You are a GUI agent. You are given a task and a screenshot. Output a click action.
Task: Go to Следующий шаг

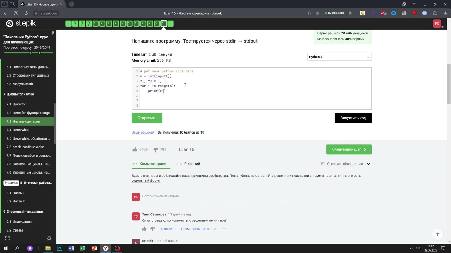click(x=349, y=149)
